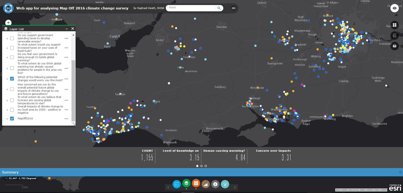Toggle the green Layer List widget icon
Image resolution: width=403 pixels, height=193 pixels.
[186, 183]
